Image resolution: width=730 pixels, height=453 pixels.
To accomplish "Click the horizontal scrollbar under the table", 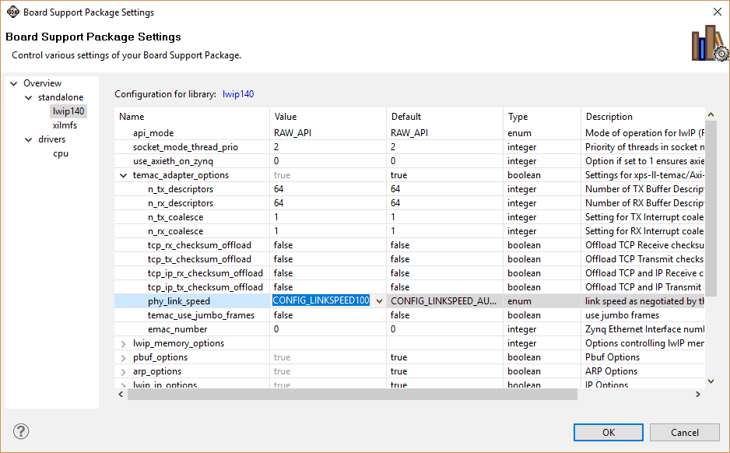I will coord(352,395).
